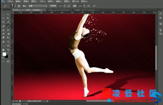
Task: Open the brush preset picker arrow
Action: (x=15, y=6)
